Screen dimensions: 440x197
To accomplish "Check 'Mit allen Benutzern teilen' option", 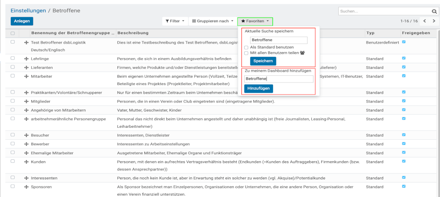I will click(x=246, y=53).
